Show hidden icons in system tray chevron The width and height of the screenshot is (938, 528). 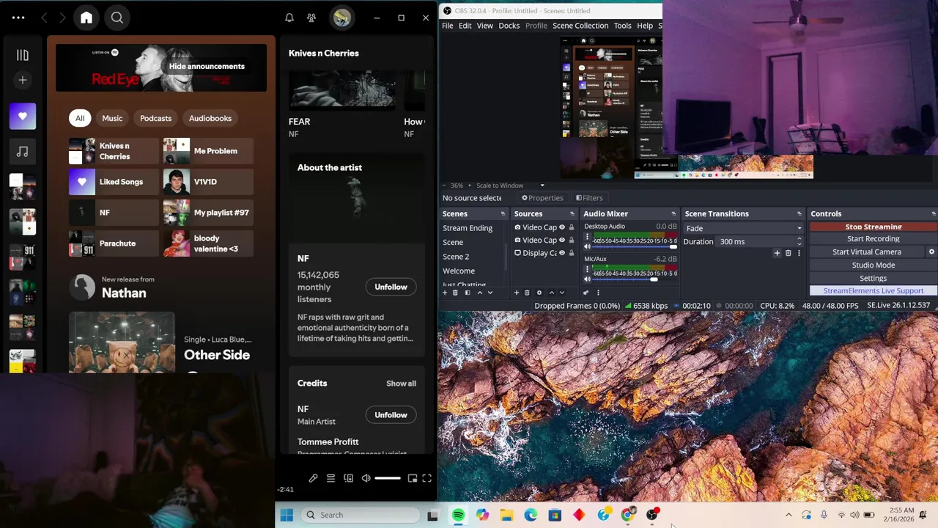point(789,515)
